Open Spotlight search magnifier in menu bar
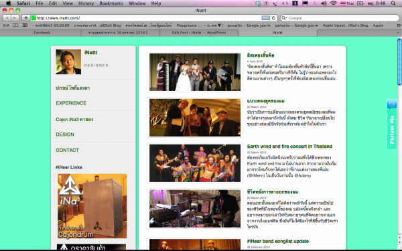The height and width of the screenshot is (251, 402). [x=393, y=3]
